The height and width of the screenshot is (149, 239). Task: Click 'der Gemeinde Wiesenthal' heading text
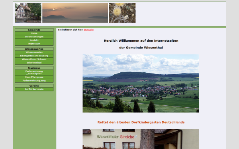coord(141,48)
